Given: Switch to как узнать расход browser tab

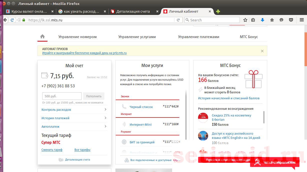Looking at the screenshot, I should tap(82, 11).
